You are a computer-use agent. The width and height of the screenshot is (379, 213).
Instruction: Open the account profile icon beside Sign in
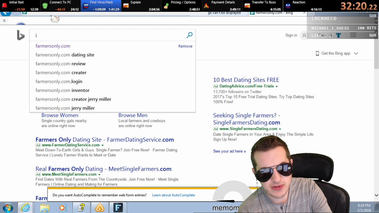(304, 35)
